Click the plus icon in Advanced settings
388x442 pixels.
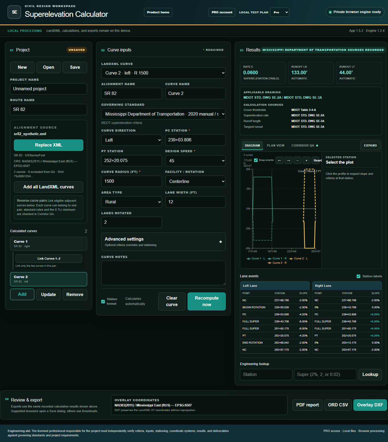(x=221, y=242)
